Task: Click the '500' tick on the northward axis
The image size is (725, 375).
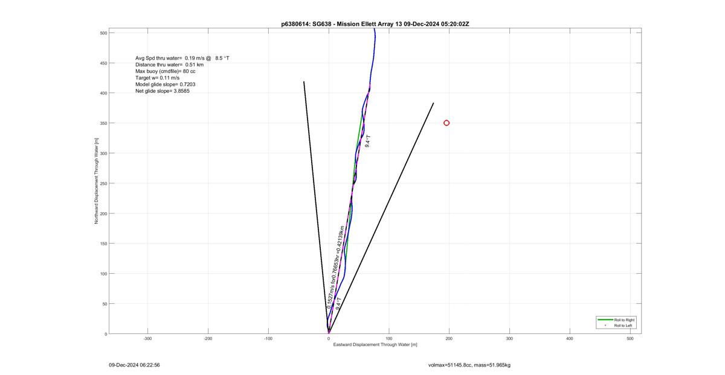Action: tap(103, 33)
